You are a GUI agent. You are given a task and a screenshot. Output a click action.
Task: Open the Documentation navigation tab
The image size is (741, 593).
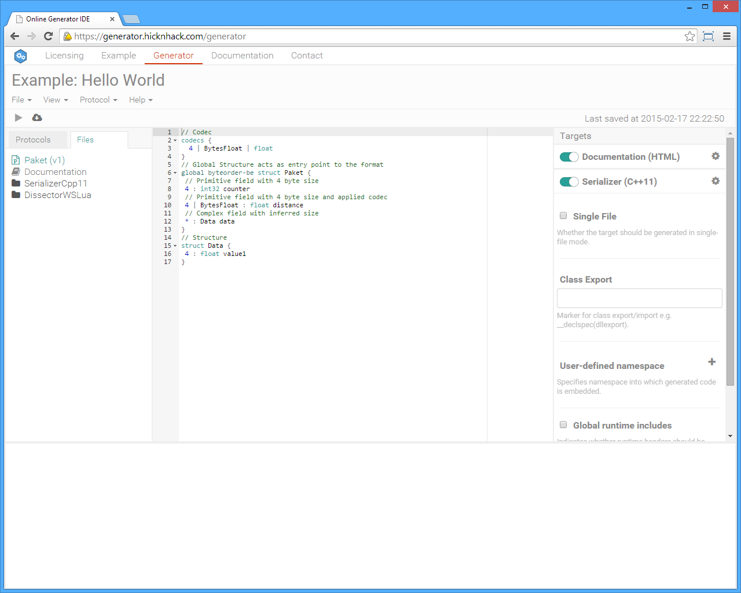242,56
